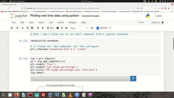Image resolution: width=174 pixels, height=98 pixels.
Task: Click the Trusted notebook indicator
Action: click(x=141, y=22)
